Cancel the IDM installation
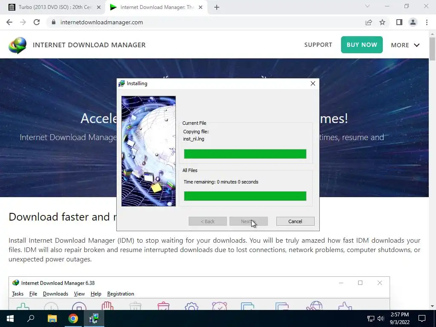436x327 pixels. coord(295,221)
